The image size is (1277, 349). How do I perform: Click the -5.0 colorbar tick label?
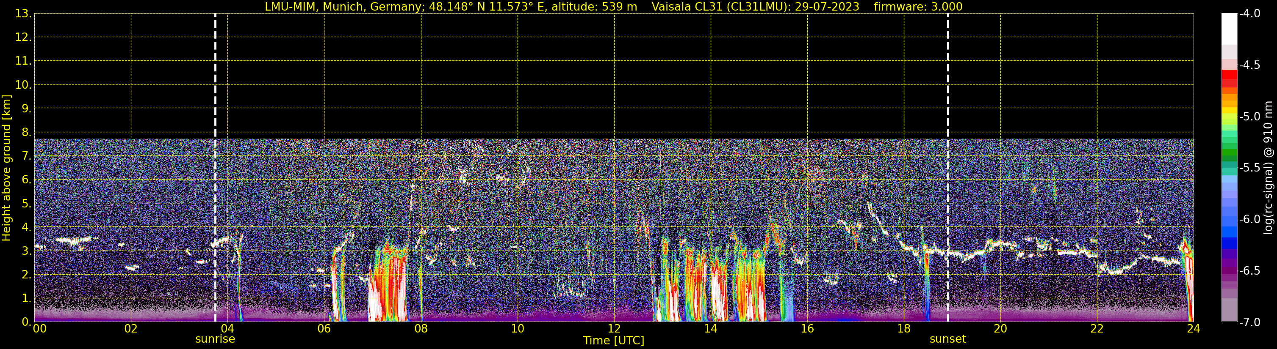coord(1249,117)
